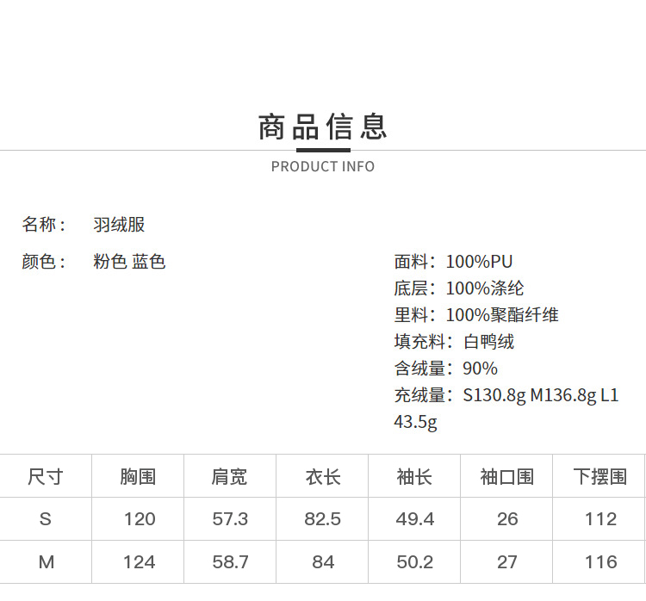Screen dimensions: 646x601
Task: Click the product name 羽绒服
Action: click(x=119, y=225)
